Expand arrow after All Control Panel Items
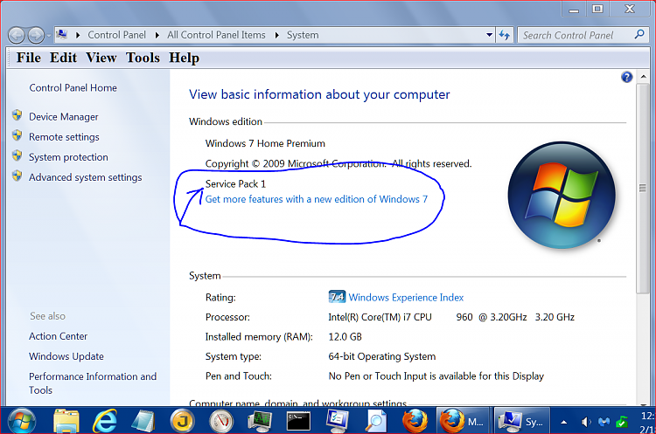Image resolution: width=656 pixels, height=434 pixels. pos(276,35)
